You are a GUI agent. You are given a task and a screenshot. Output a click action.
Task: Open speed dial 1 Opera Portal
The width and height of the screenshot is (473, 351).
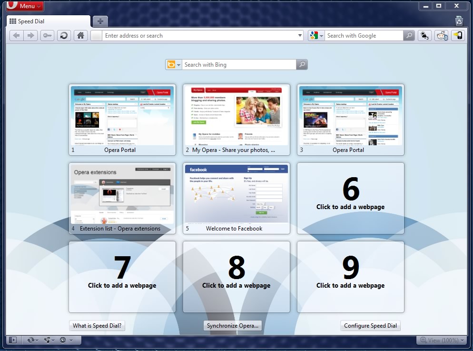point(122,120)
